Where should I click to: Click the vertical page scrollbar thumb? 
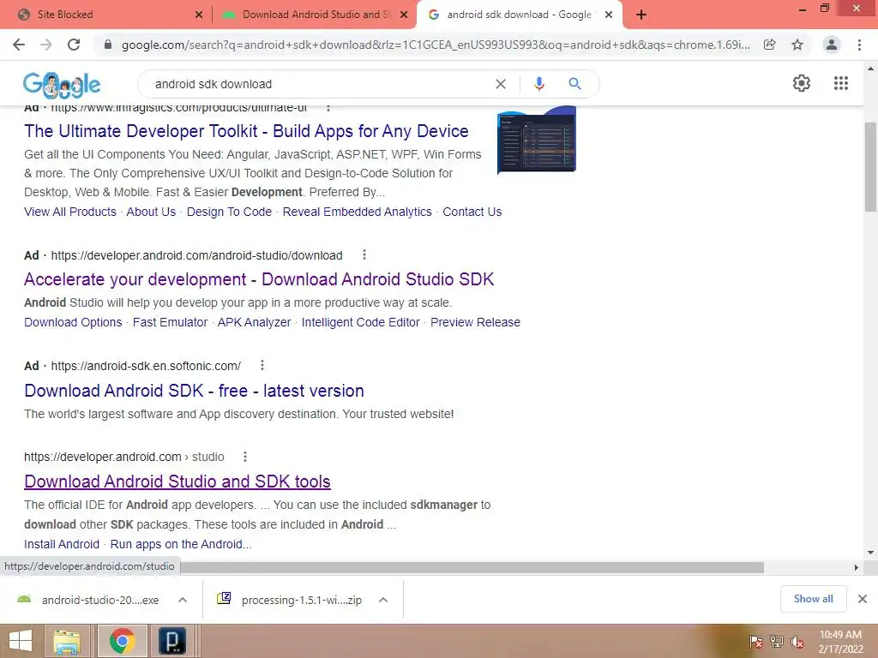(x=870, y=167)
